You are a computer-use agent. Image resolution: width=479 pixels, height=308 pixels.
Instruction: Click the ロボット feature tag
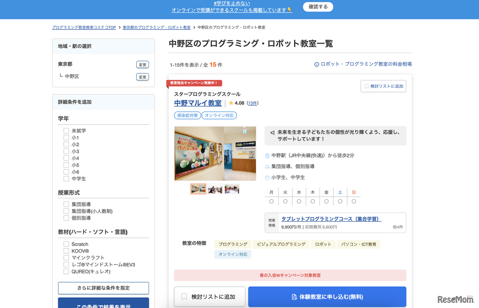point(323,244)
